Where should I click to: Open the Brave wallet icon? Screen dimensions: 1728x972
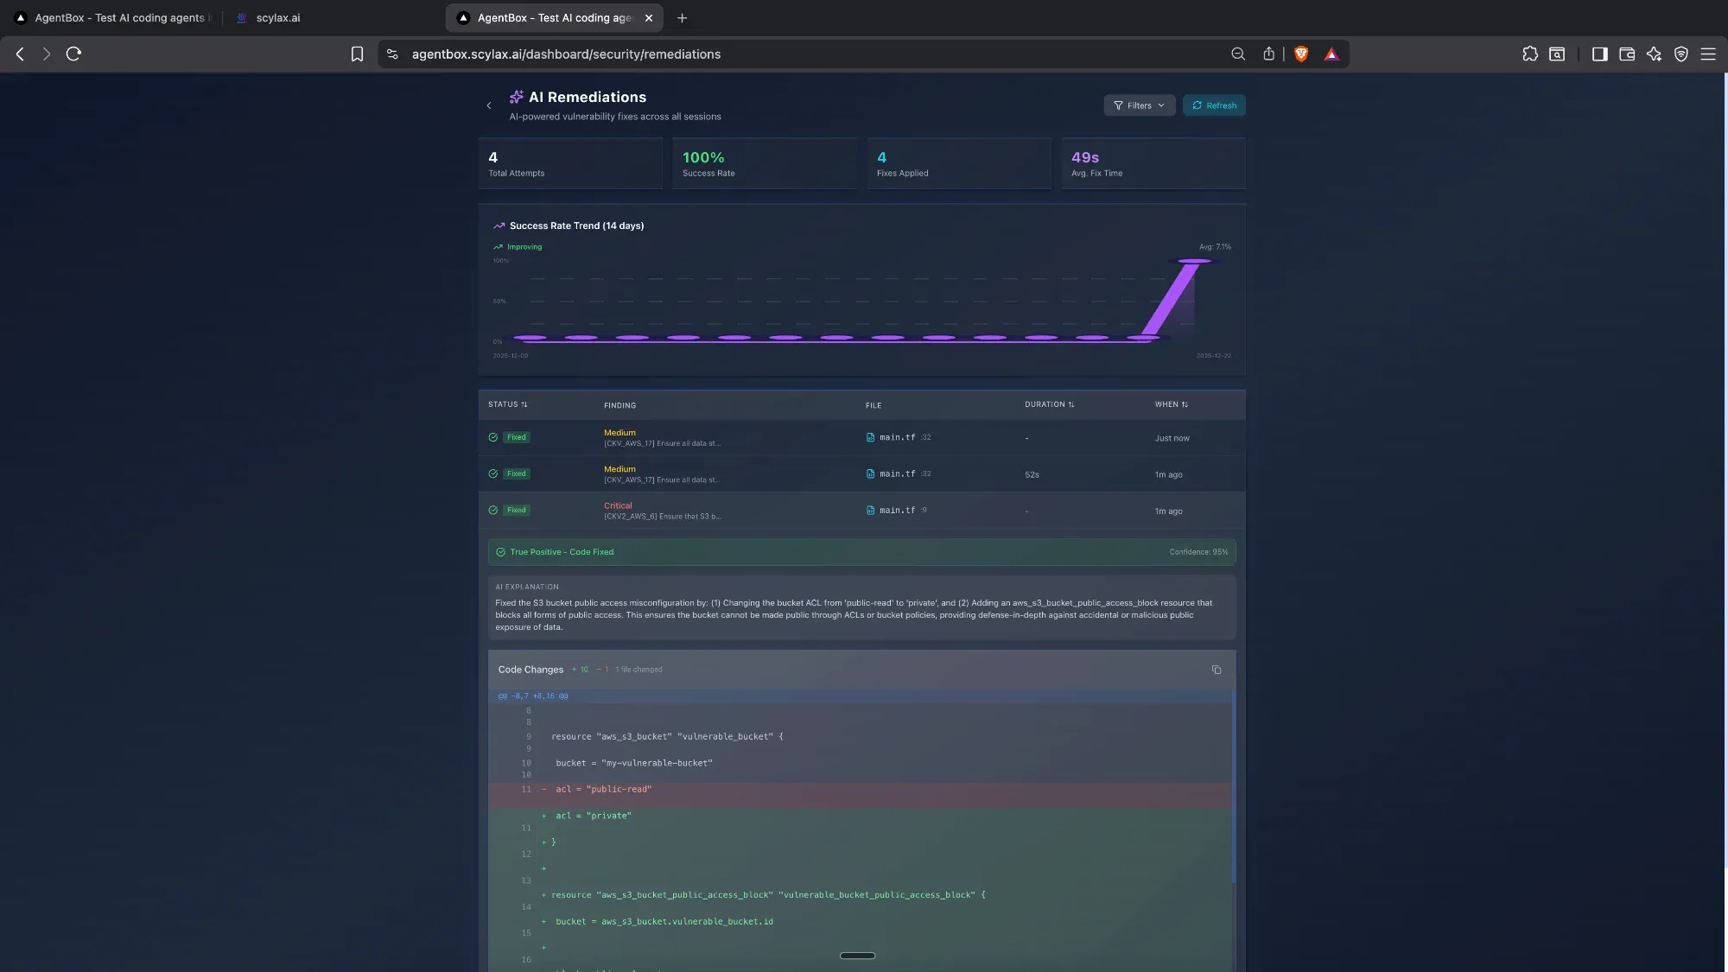(x=1627, y=54)
